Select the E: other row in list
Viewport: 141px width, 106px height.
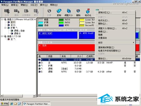[x=89, y=72]
